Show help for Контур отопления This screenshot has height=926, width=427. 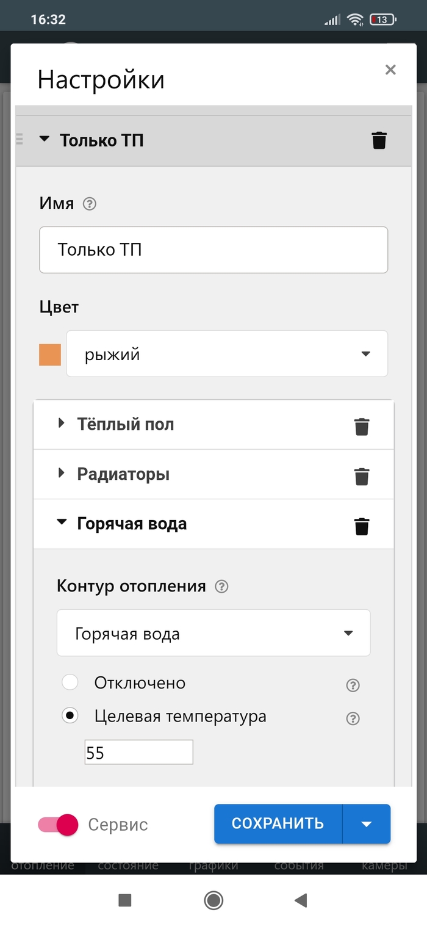pyautogui.click(x=222, y=587)
